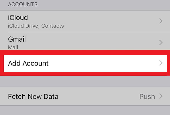Tap the space between Fetch New Data and Push
Viewport: 170px width, 115px height.
[99, 96]
